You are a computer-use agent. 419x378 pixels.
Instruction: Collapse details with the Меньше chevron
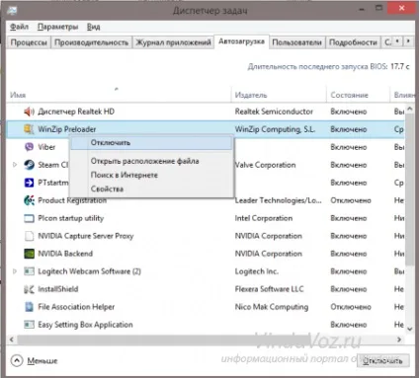17,360
